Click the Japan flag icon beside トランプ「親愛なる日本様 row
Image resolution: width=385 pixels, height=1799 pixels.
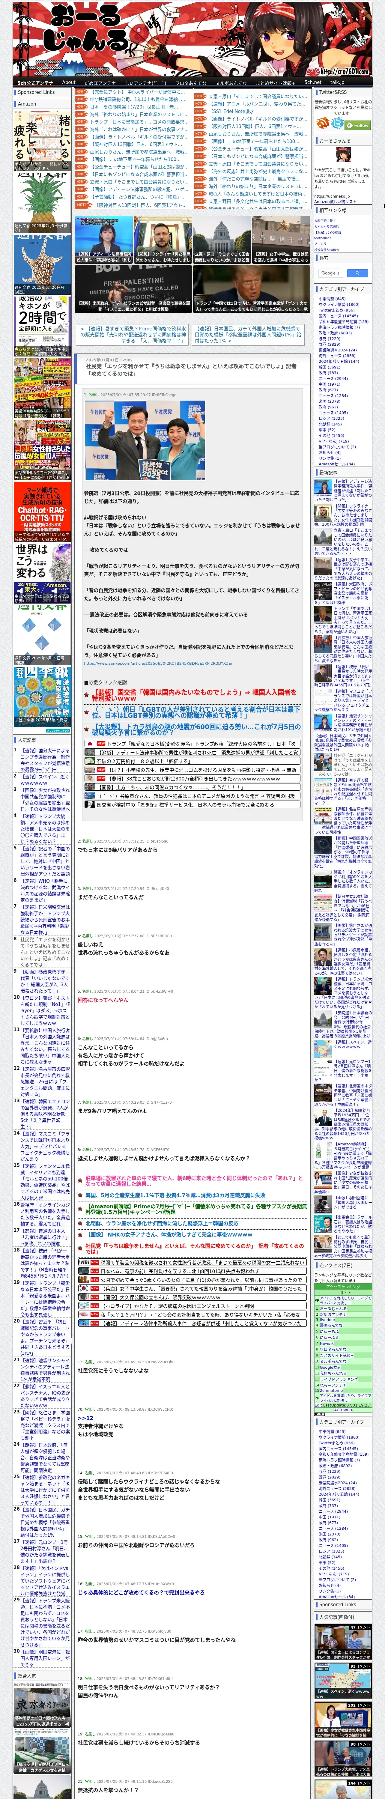click(x=91, y=744)
